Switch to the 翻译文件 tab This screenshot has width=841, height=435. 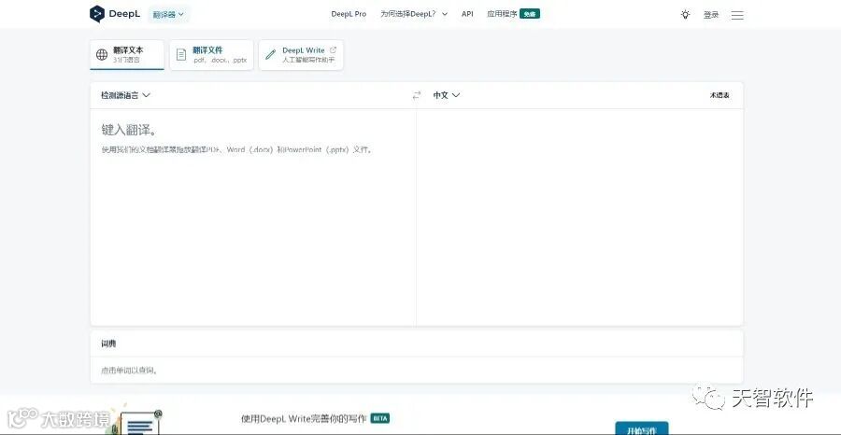click(x=211, y=55)
